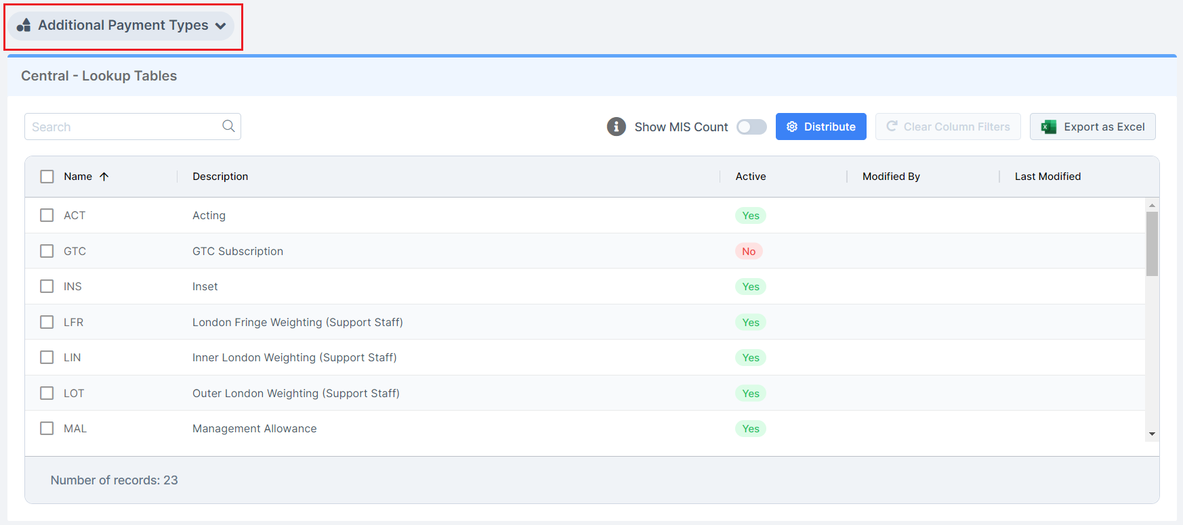This screenshot has width=1183, height=525.
Task: Click the ACT name cell
Action: tap(75, 215)
